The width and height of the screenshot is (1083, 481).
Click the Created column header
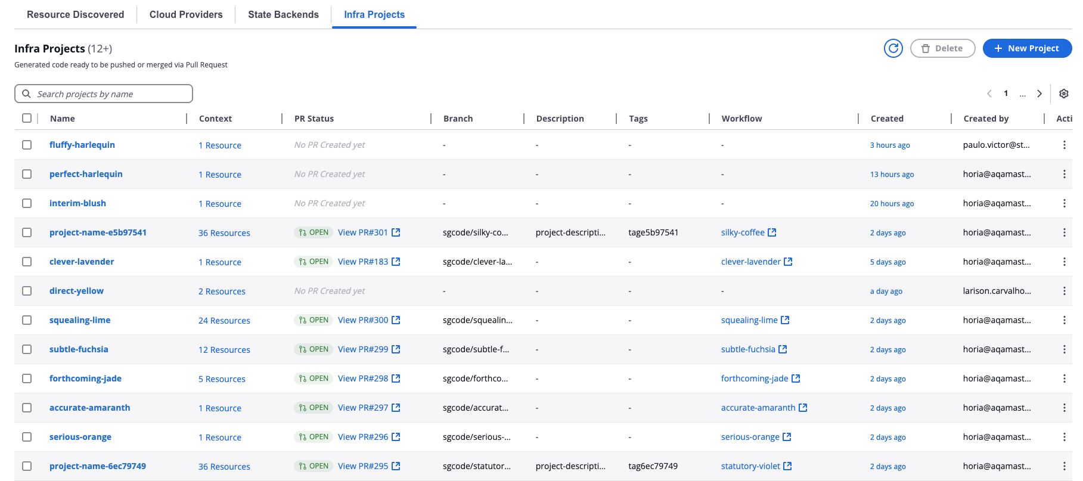[887, 119]
